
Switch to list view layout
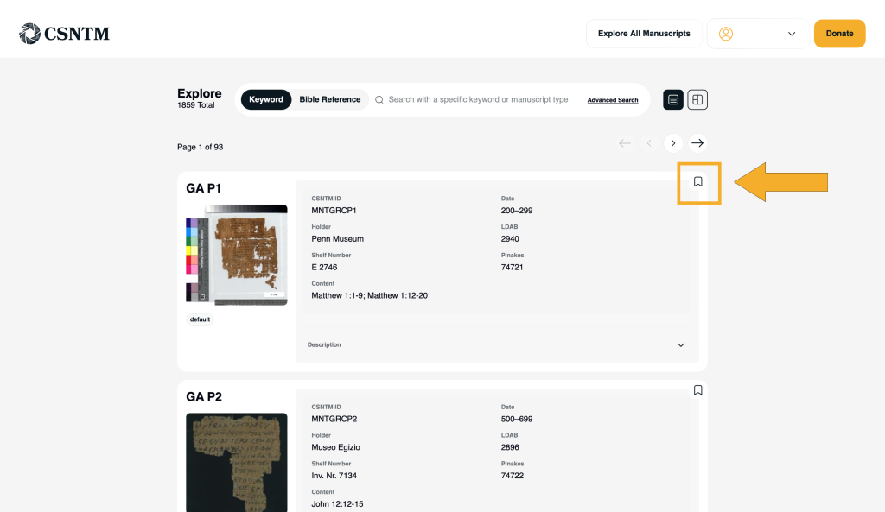tap(673, 100)
